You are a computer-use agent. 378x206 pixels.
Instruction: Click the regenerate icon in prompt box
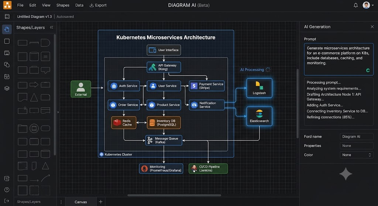(x=368, y=70)
